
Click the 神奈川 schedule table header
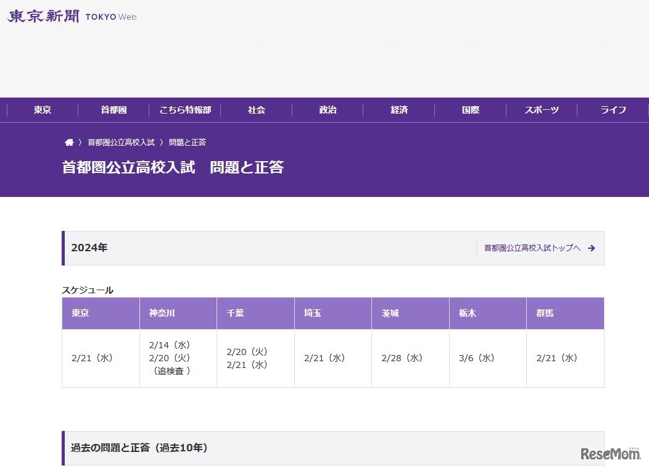coord(178,313)
